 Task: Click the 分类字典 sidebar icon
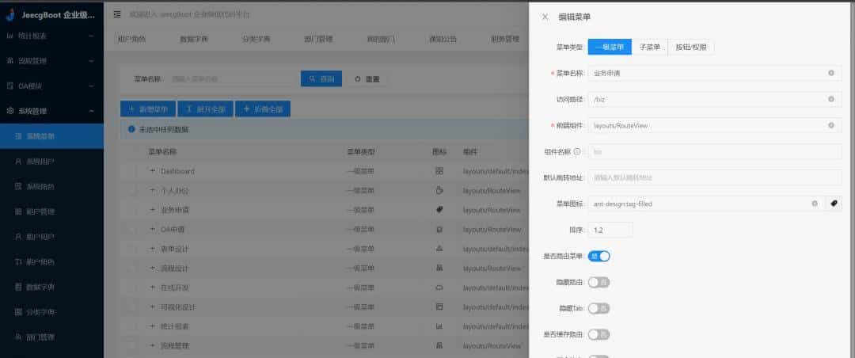[18, 312]
